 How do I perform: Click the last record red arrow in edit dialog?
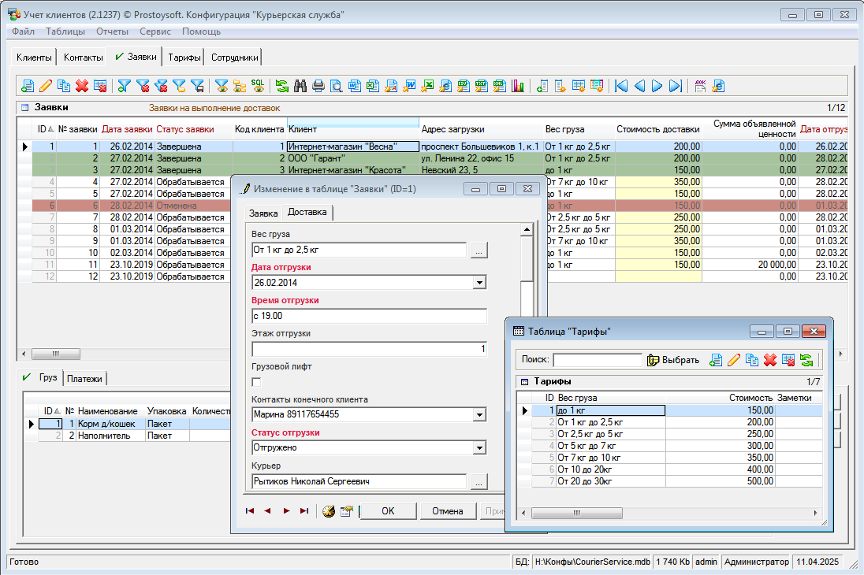304,511
